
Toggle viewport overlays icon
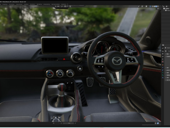click(x=146, y=6)
